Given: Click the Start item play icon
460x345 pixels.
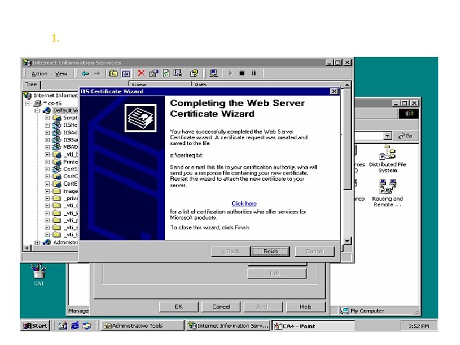Looking at the screenshot, I should (231, 73).
